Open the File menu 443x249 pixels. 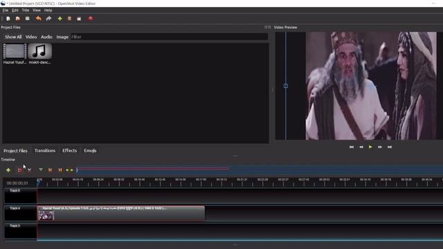click(x=6, y=10)
